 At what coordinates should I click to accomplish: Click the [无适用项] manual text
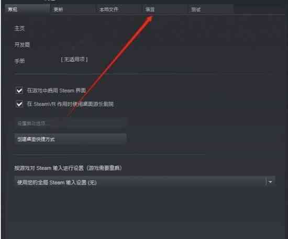pyautogui.click(x=74, y=60)
